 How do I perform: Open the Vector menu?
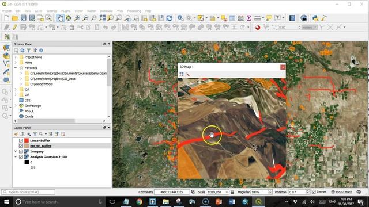coord(78,11)
